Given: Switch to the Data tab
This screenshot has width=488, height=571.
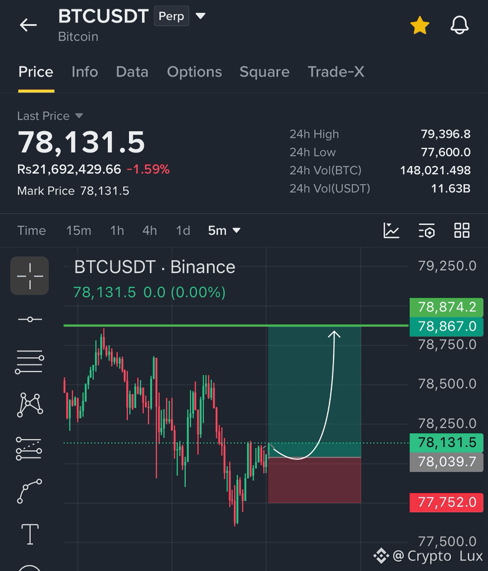Looking at the screenshot, I should click(x=132, y=72).
